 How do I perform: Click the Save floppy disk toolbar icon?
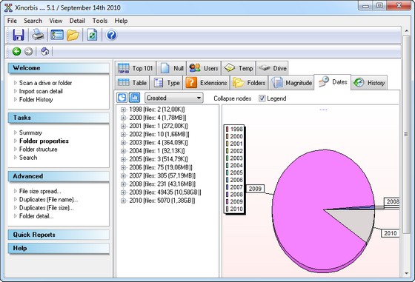click(19, 35)
